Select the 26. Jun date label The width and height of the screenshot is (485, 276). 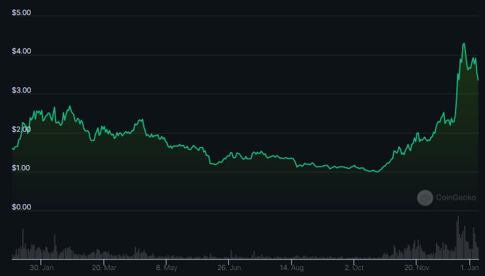[229, 268]
